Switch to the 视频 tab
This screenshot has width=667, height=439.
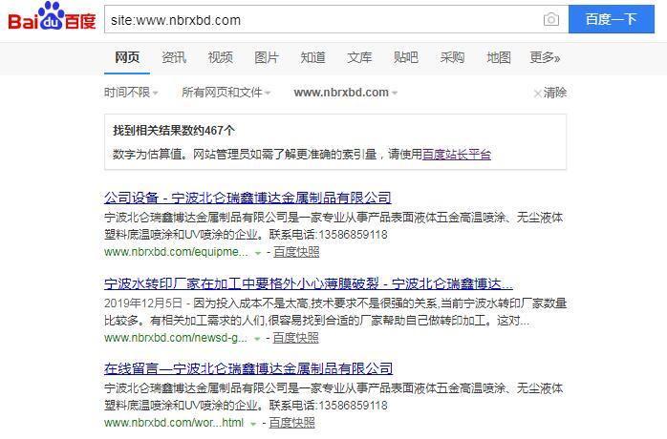[x=221, y=57]
